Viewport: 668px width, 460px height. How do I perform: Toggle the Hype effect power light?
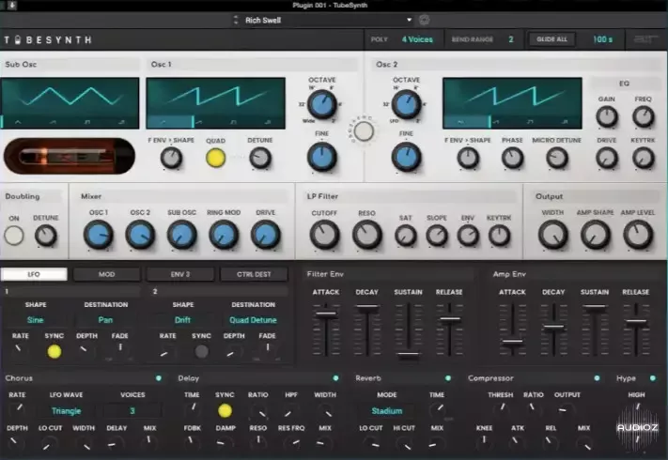[653, 378]
